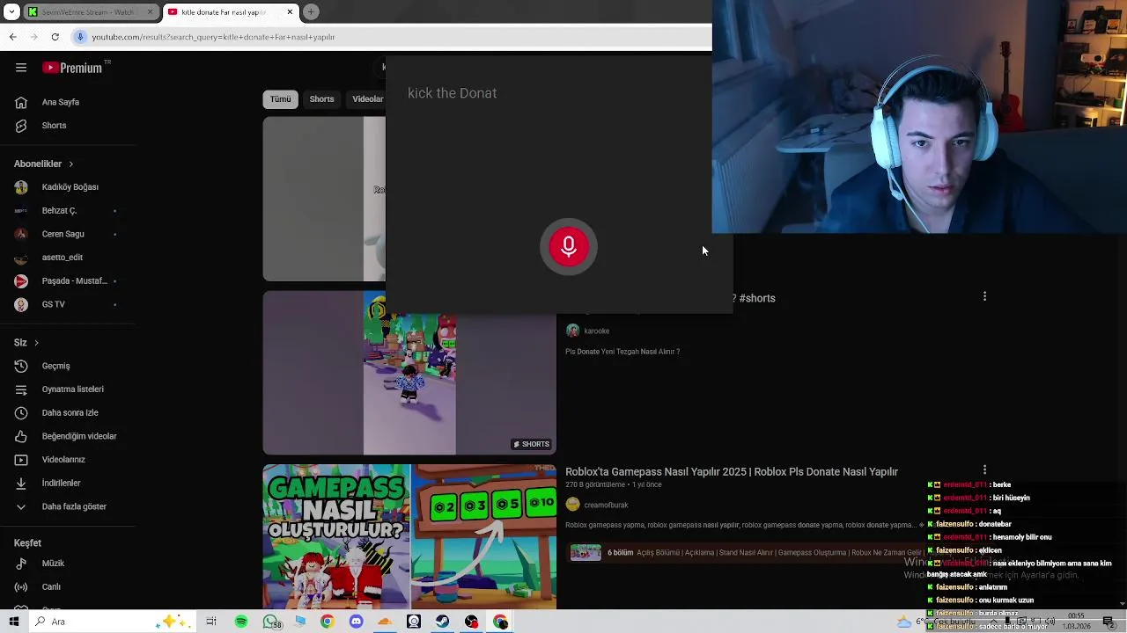The height and width of the screenshot is (633, 1127).
Task: Open the browser tab search dropdown arrow
Action: coord(11,12)
